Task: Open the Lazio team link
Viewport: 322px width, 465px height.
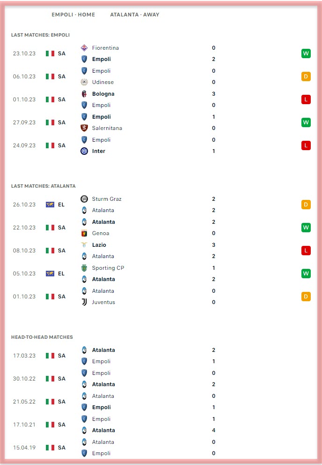Action: click(x=99, y=245)
